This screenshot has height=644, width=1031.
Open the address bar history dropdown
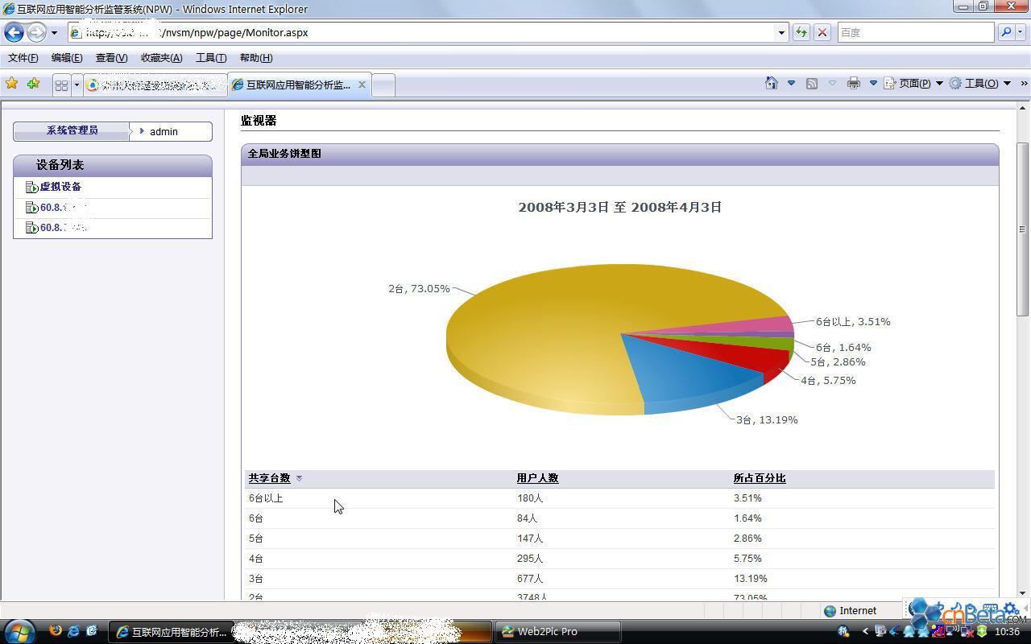click(x=780, y=33)
